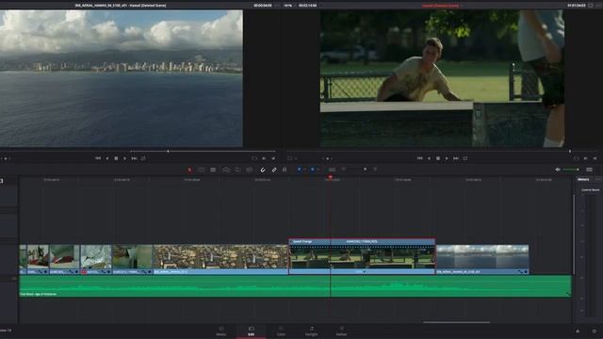Select the Blade edit mode tool
This screenshot has height=339, width=603.
tap(213, 169)
